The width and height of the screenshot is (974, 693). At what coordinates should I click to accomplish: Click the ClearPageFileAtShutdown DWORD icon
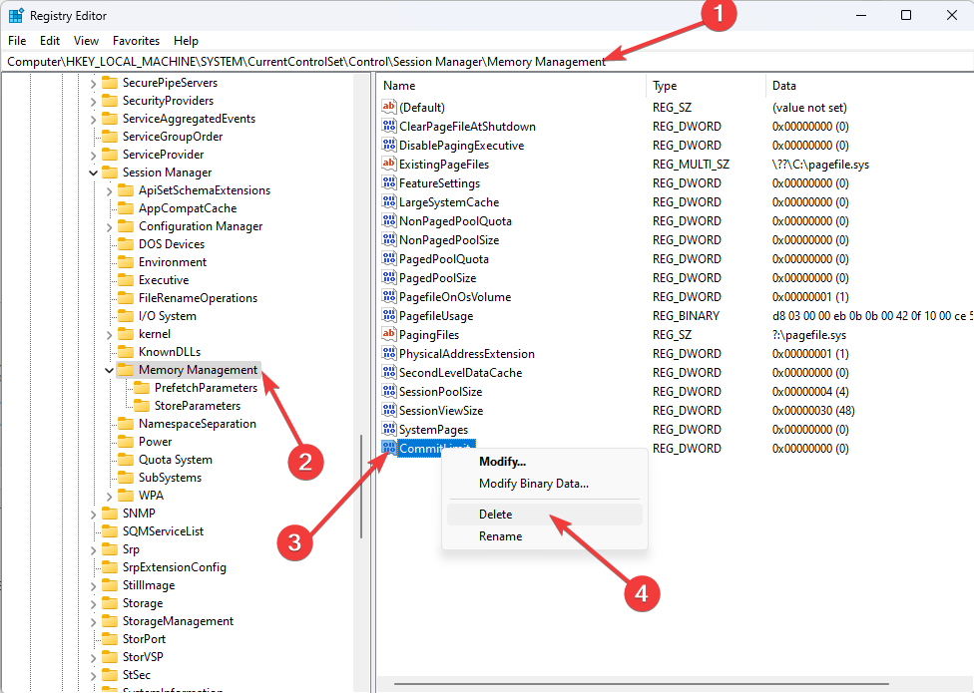389,126
